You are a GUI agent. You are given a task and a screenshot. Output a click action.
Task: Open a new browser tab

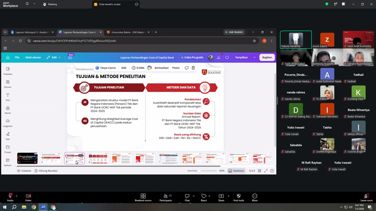coord(156,32)
